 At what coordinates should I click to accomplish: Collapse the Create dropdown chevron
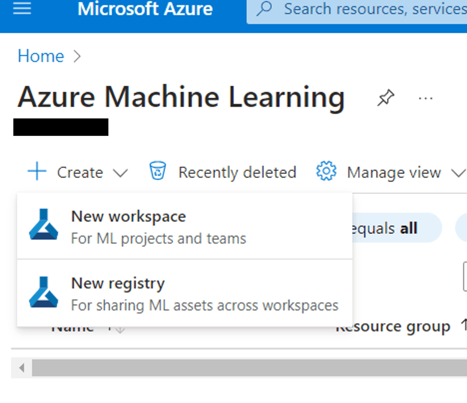click(120, 173)
